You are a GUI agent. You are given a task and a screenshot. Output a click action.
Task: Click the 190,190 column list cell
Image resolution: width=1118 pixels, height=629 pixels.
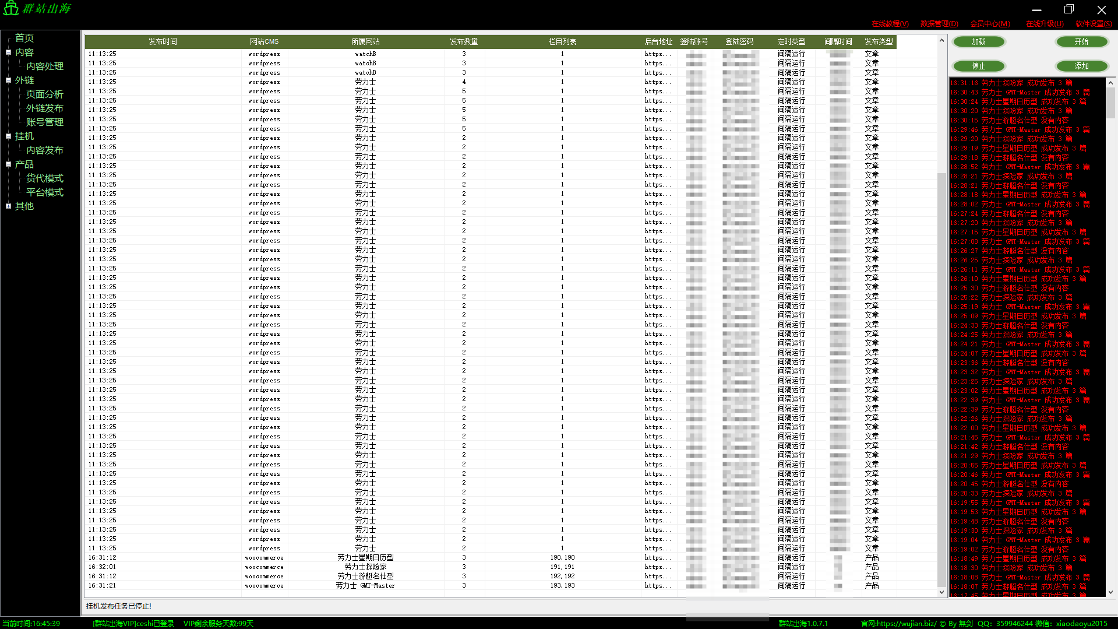click(562, 558)
